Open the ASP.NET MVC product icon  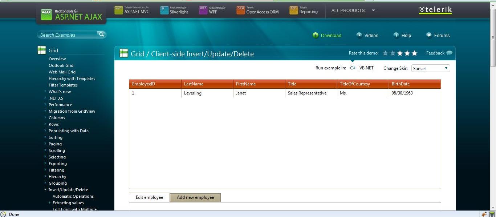pos(119,11)
